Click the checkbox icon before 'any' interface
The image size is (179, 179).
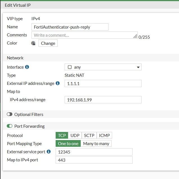[x=70, y=67]
